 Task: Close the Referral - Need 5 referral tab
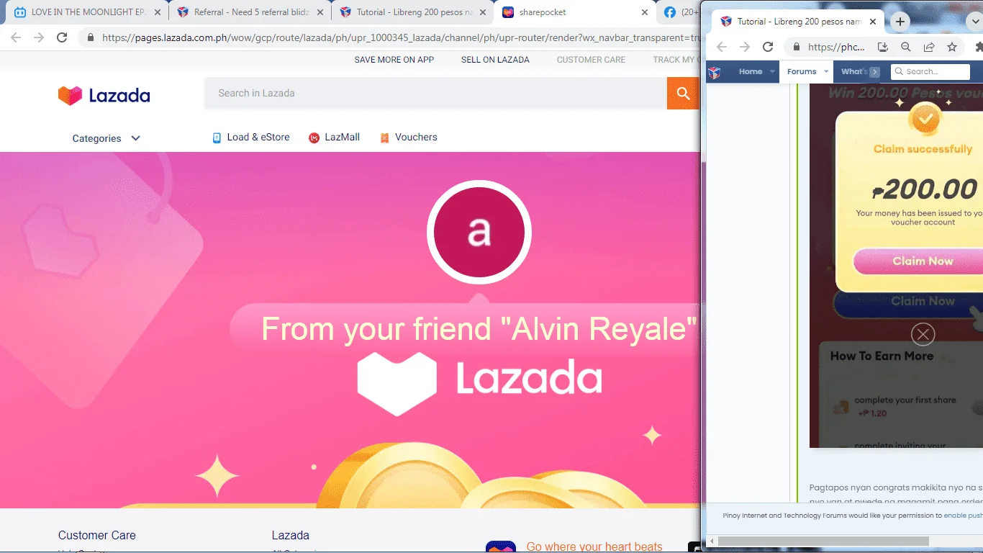tap(320, 12)
